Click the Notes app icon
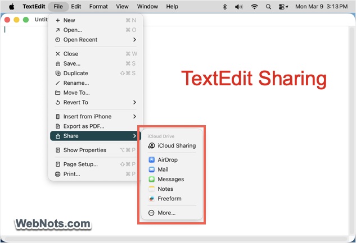The height and width of the screenshot is (243, 356). pos(151,189)
